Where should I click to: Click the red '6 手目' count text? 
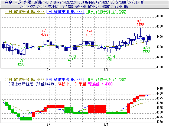pyautogui.click(x=80, y=84)
